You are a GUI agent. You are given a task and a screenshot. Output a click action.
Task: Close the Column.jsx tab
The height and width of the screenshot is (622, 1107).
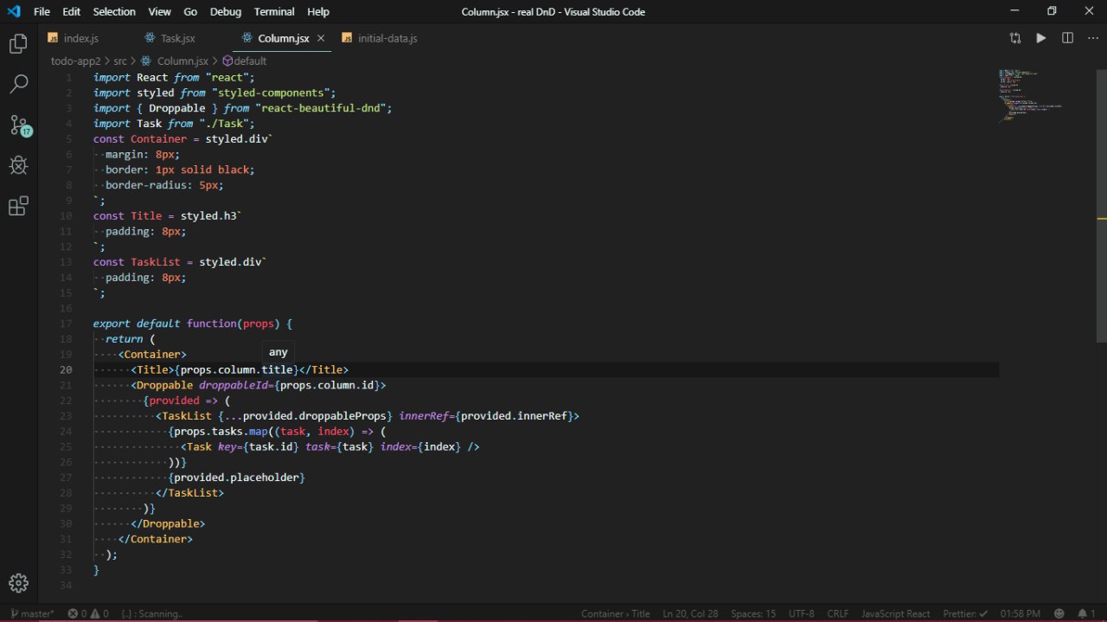click(x=321, y=38)
